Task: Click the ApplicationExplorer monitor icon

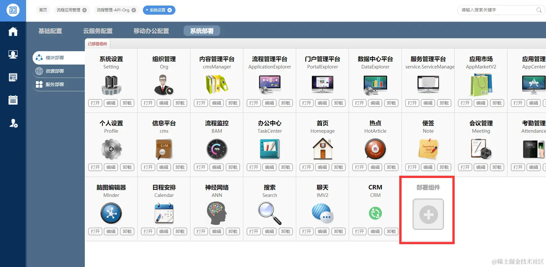Action: [270, 85]
